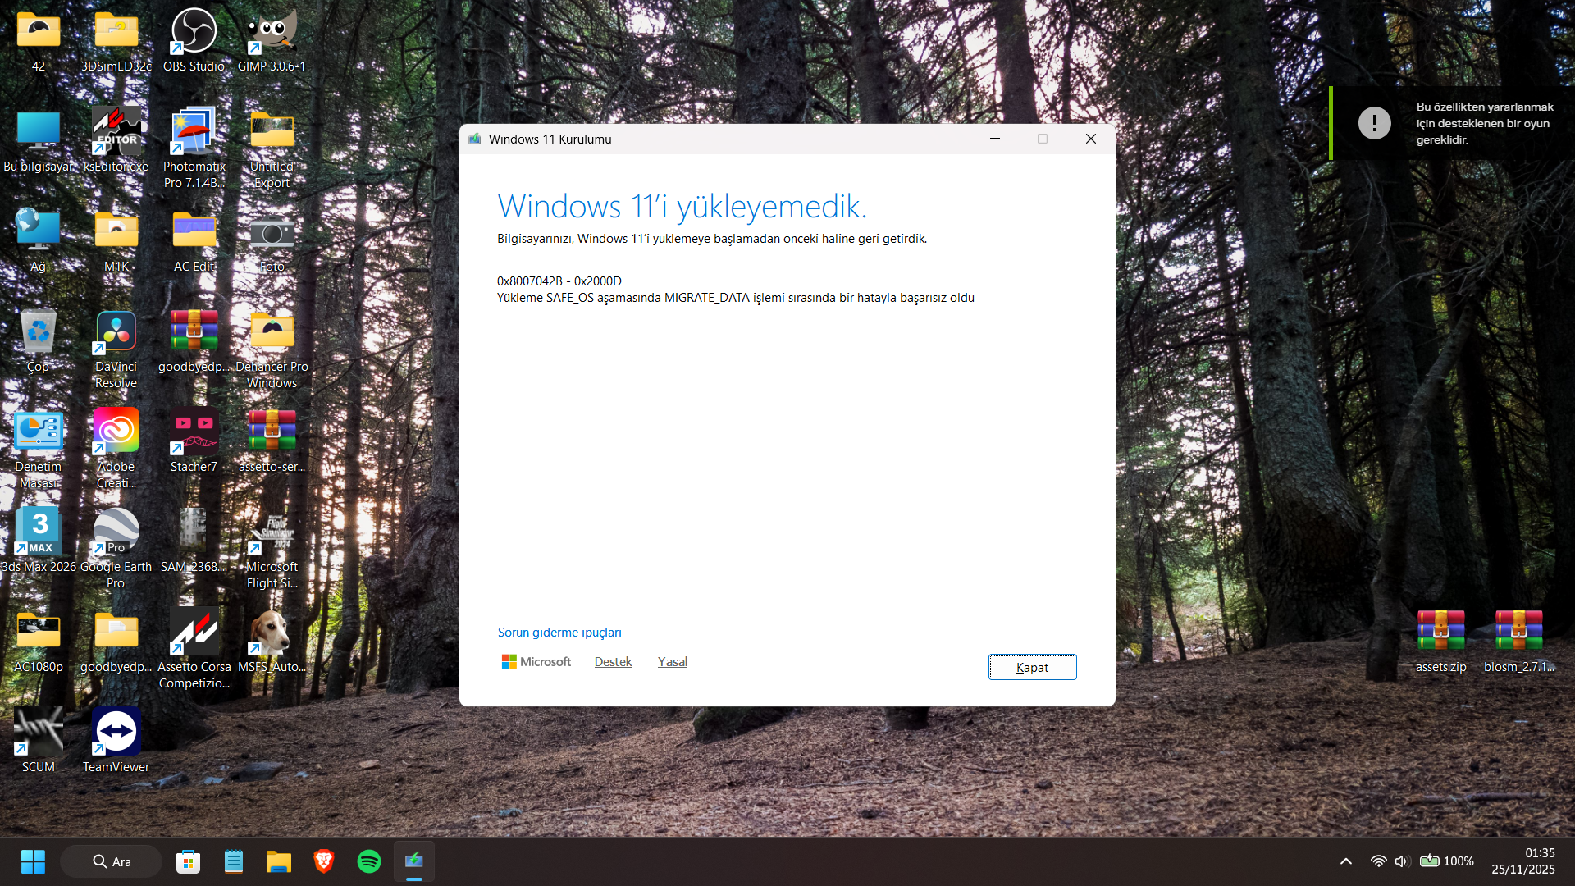Launch Brave browser from the taskbar
This screenshot has height=886, width=1575.
click(x=324, y=861)
